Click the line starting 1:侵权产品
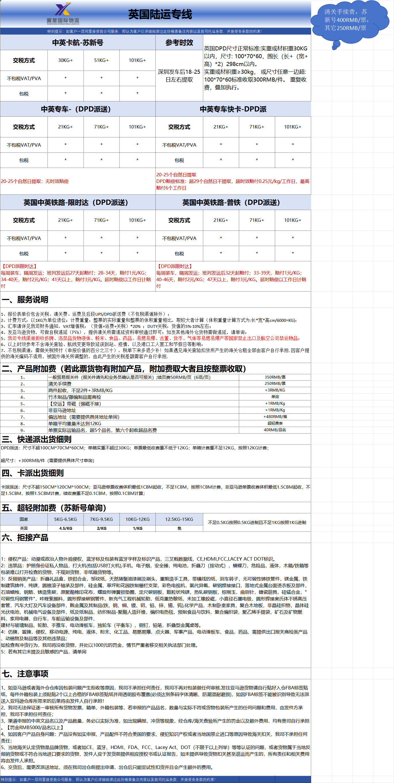Viewport: 394px width, 783px height. coord(138,559)
